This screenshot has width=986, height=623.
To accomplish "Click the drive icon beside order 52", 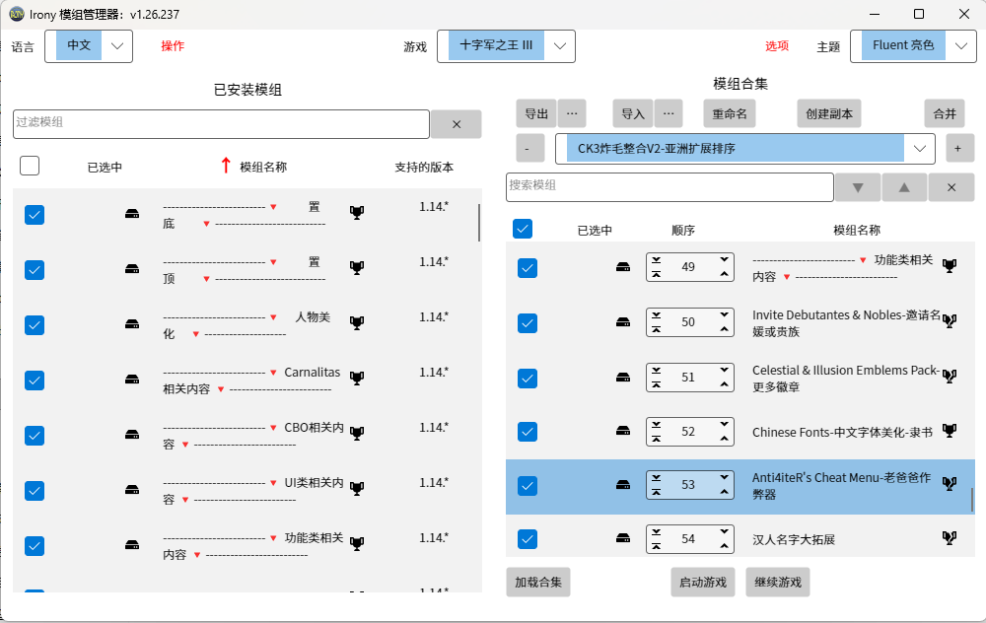I will coord(623,431).
